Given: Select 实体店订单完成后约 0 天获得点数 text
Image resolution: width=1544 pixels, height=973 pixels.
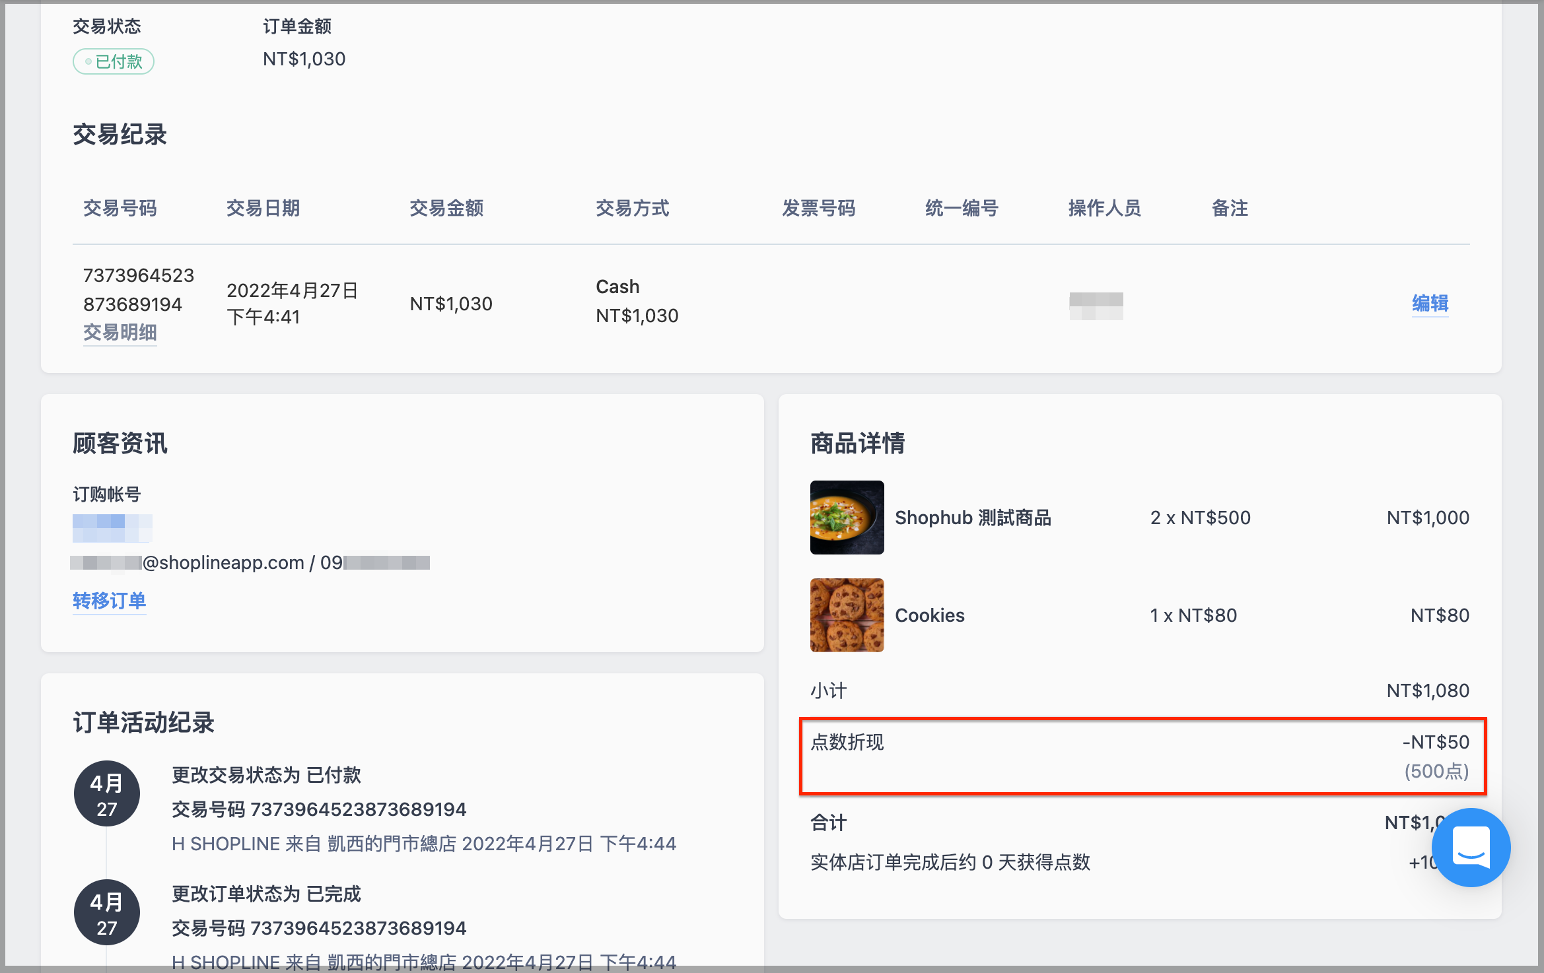Looking at the screenshot, I should click(x=950, y=862).
